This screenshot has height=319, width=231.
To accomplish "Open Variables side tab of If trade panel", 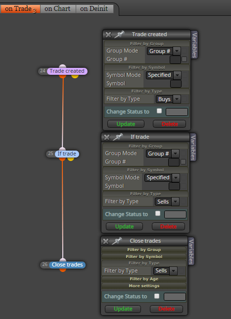I will click(x=193, y=147).
